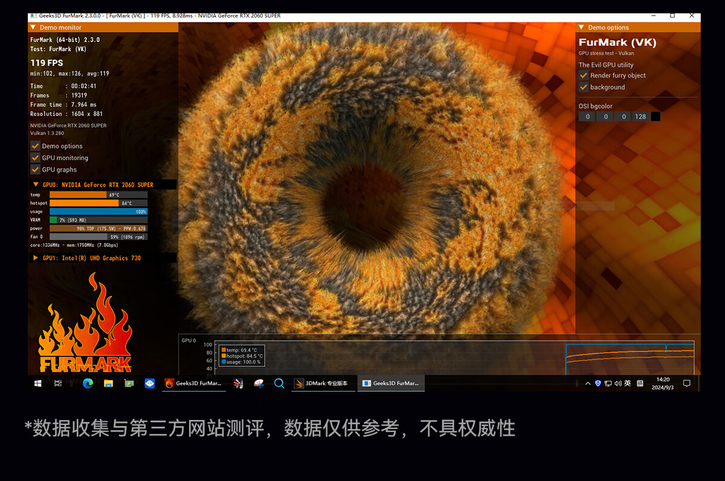Screen dimensions: 725x481
Task: Click the FurMark flame logo
Action: pos(85,323)
